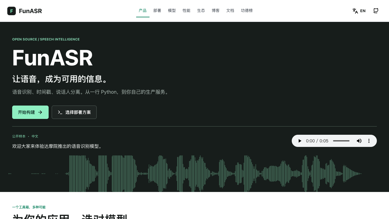Open the 博客 nav link

(216, 11)
